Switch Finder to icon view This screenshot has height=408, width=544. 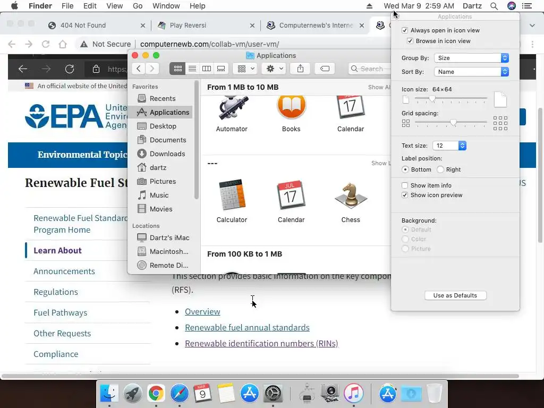(x=177, y=69)
